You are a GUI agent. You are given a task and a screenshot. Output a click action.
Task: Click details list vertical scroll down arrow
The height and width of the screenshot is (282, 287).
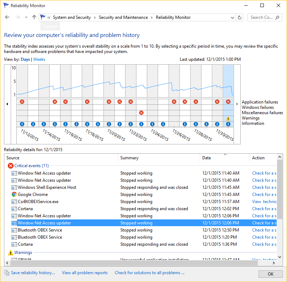[280, 257]
